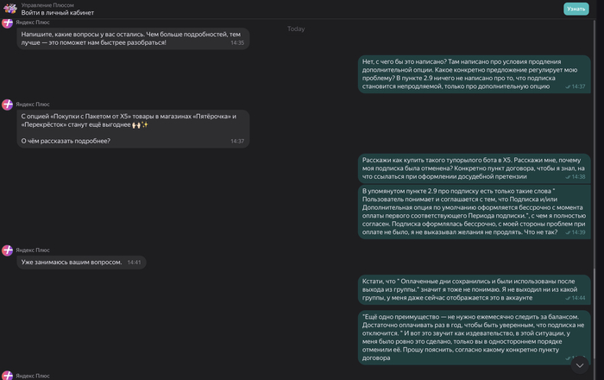604x380 pixels.
Task: Click the Plus management avatar in the chat header
Action: (9, 9)
